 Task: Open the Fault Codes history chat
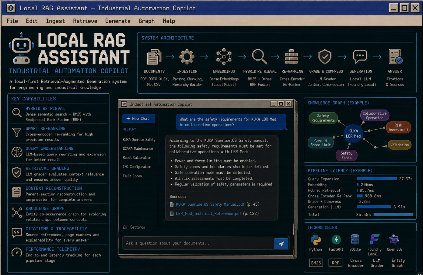pos(132,176)
